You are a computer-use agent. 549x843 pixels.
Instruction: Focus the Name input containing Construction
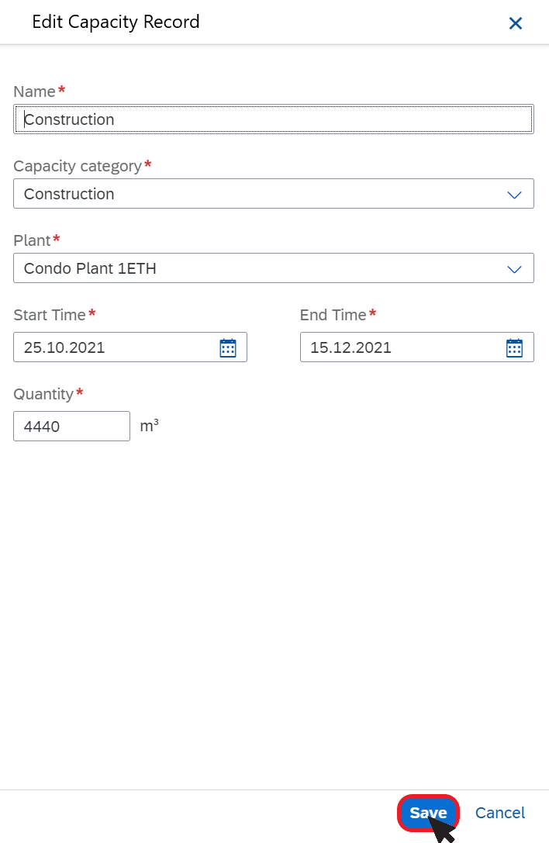(x=274, y=119)
